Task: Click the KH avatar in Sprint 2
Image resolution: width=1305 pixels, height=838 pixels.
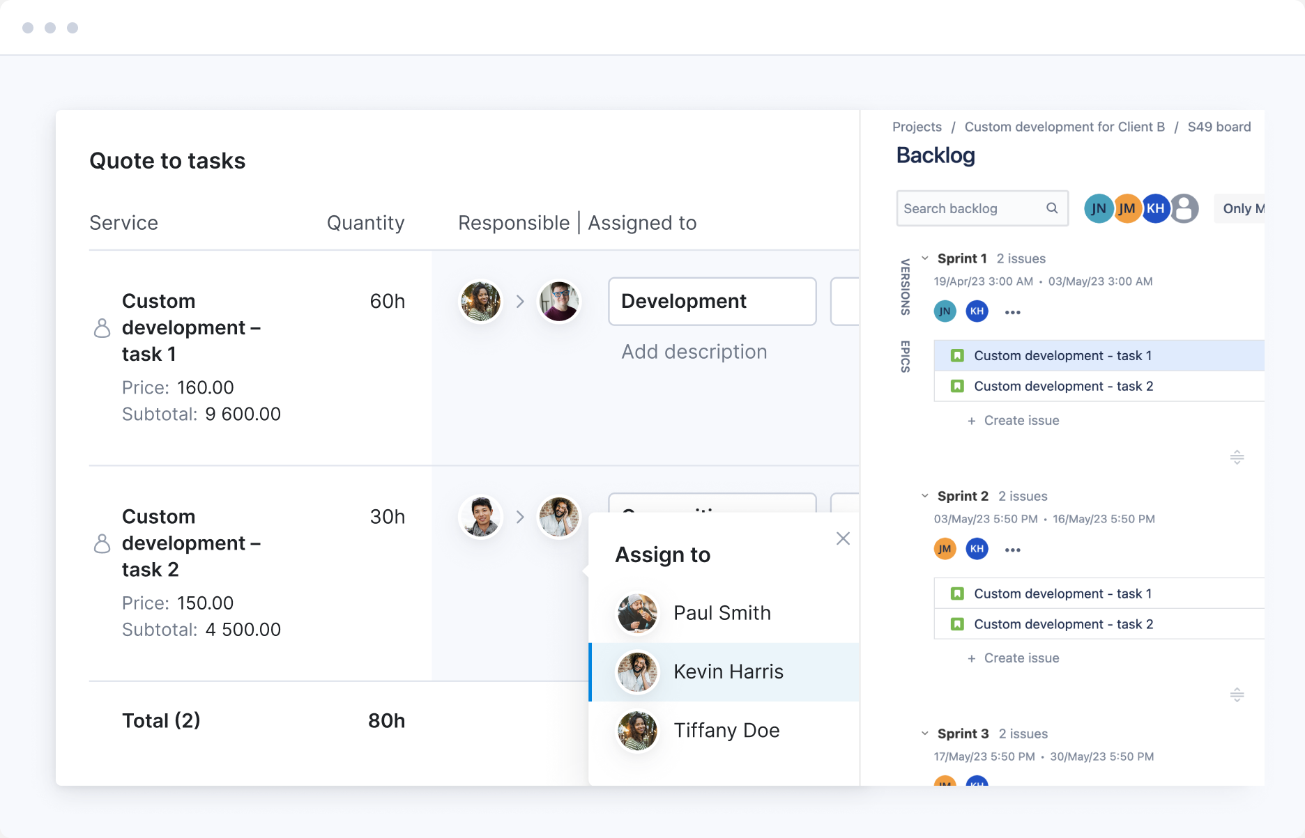Action: point(977,549)
